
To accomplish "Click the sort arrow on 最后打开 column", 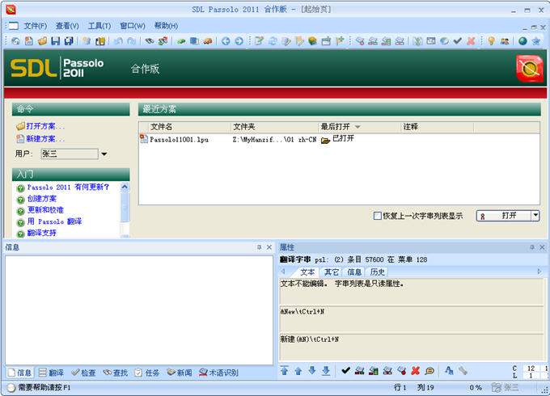I will coord(357,127).
